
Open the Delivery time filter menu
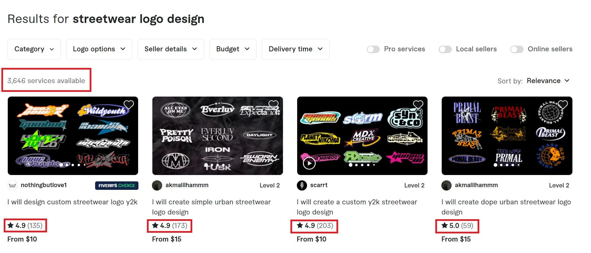pos(295,49)
